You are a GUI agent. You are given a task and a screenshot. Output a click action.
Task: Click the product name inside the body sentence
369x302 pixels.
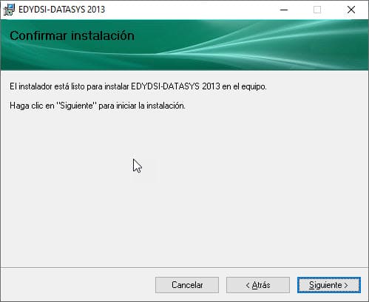175,86
